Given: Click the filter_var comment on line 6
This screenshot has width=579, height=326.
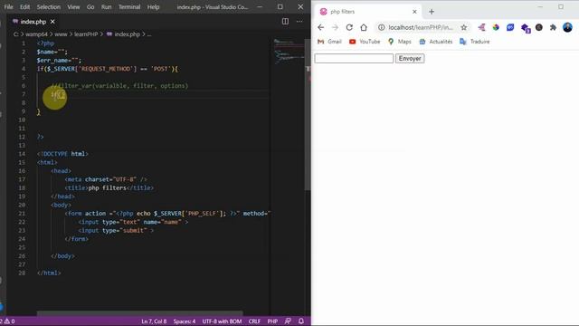Looking at the screenshot, I should tap(120, 86).
